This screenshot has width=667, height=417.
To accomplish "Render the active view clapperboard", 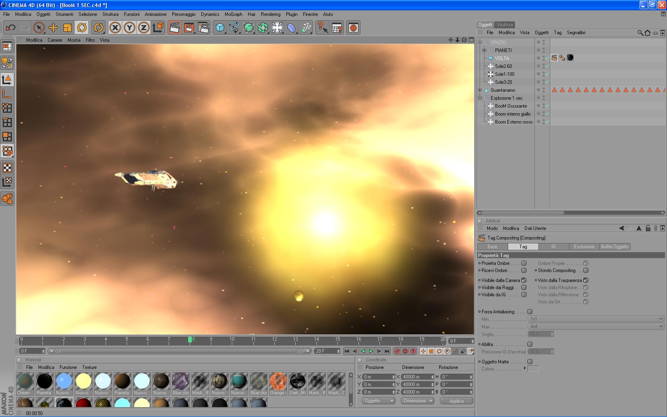I will point(175,27).
